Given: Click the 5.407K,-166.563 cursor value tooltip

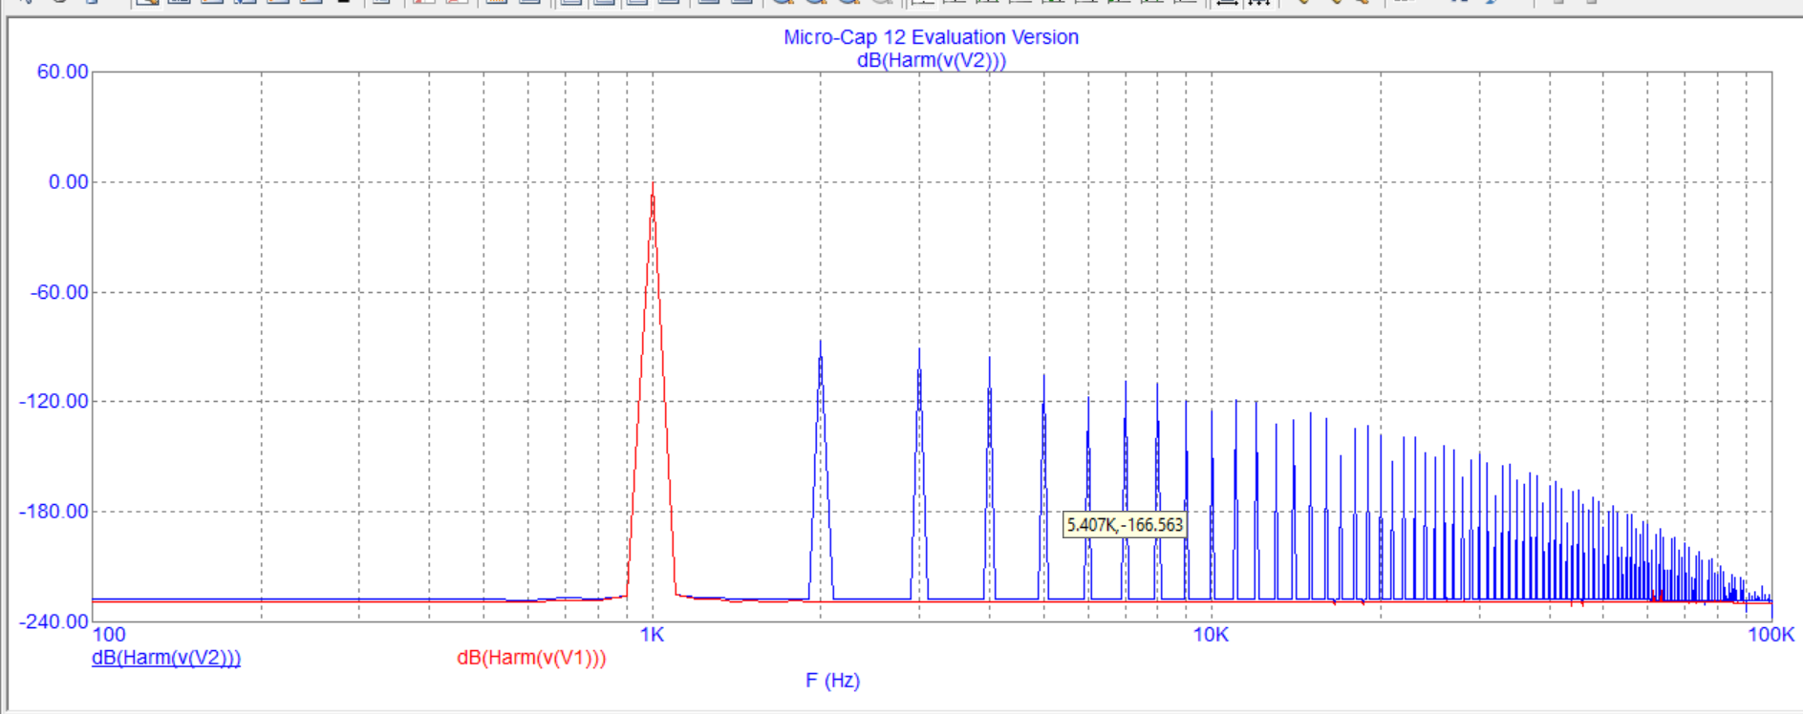Looking at the screenshot, I should [x=1125, y=525].
